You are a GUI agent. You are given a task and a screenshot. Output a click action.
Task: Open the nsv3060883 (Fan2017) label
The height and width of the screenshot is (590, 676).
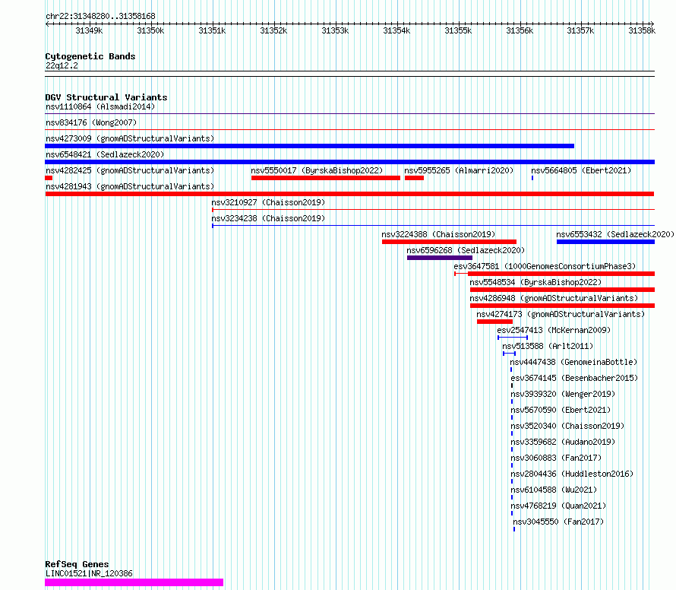point(556,458)
